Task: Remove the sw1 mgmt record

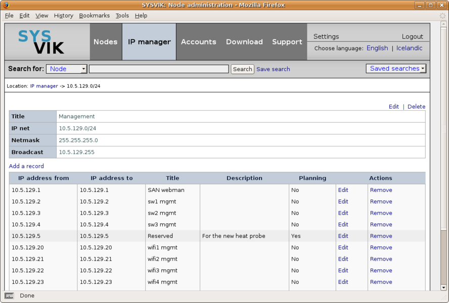Action: point(381,201)
